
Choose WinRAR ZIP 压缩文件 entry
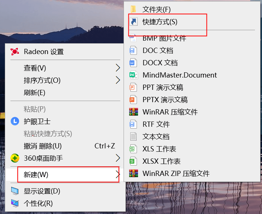click(x=192, y=173)
